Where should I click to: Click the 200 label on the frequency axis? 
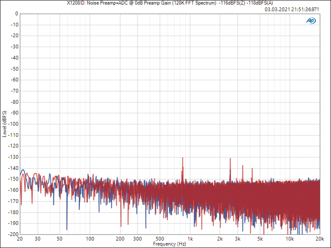[120, 239]
